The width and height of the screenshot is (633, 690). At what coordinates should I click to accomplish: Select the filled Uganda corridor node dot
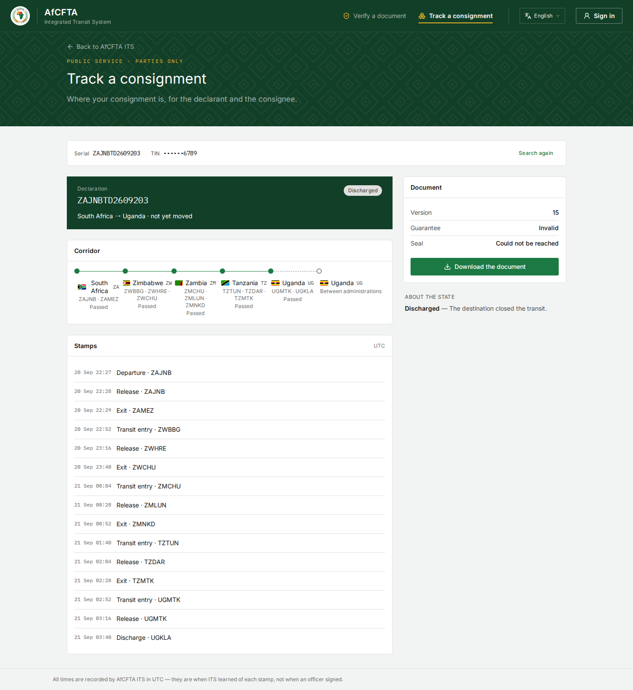(x=271, y=271)
